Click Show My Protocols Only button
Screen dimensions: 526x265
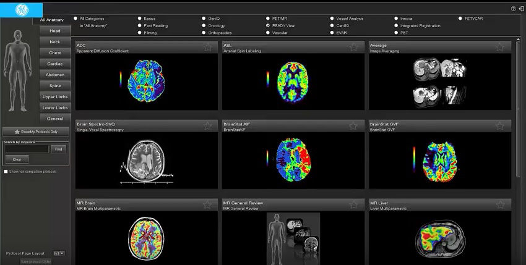[36, 132]
